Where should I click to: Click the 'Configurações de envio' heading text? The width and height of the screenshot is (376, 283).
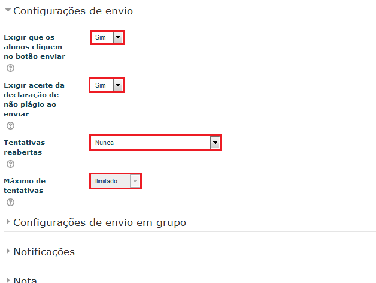(x=73, y=11)
